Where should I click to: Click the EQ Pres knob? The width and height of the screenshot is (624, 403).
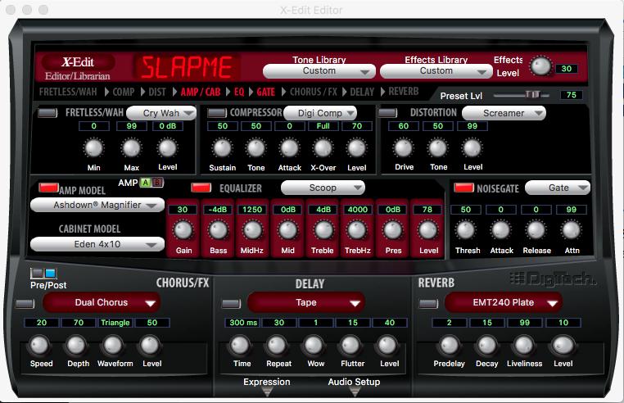click(x=393, y=230)
